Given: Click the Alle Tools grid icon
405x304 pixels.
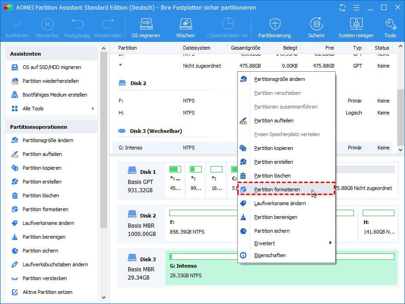Looking at the screenshot, I should 15,109.
